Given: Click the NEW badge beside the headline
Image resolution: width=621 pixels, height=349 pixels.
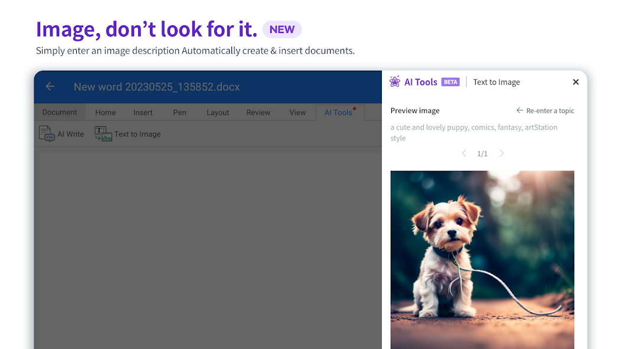Looking at the screenshot, I should [x=282, y=29].
